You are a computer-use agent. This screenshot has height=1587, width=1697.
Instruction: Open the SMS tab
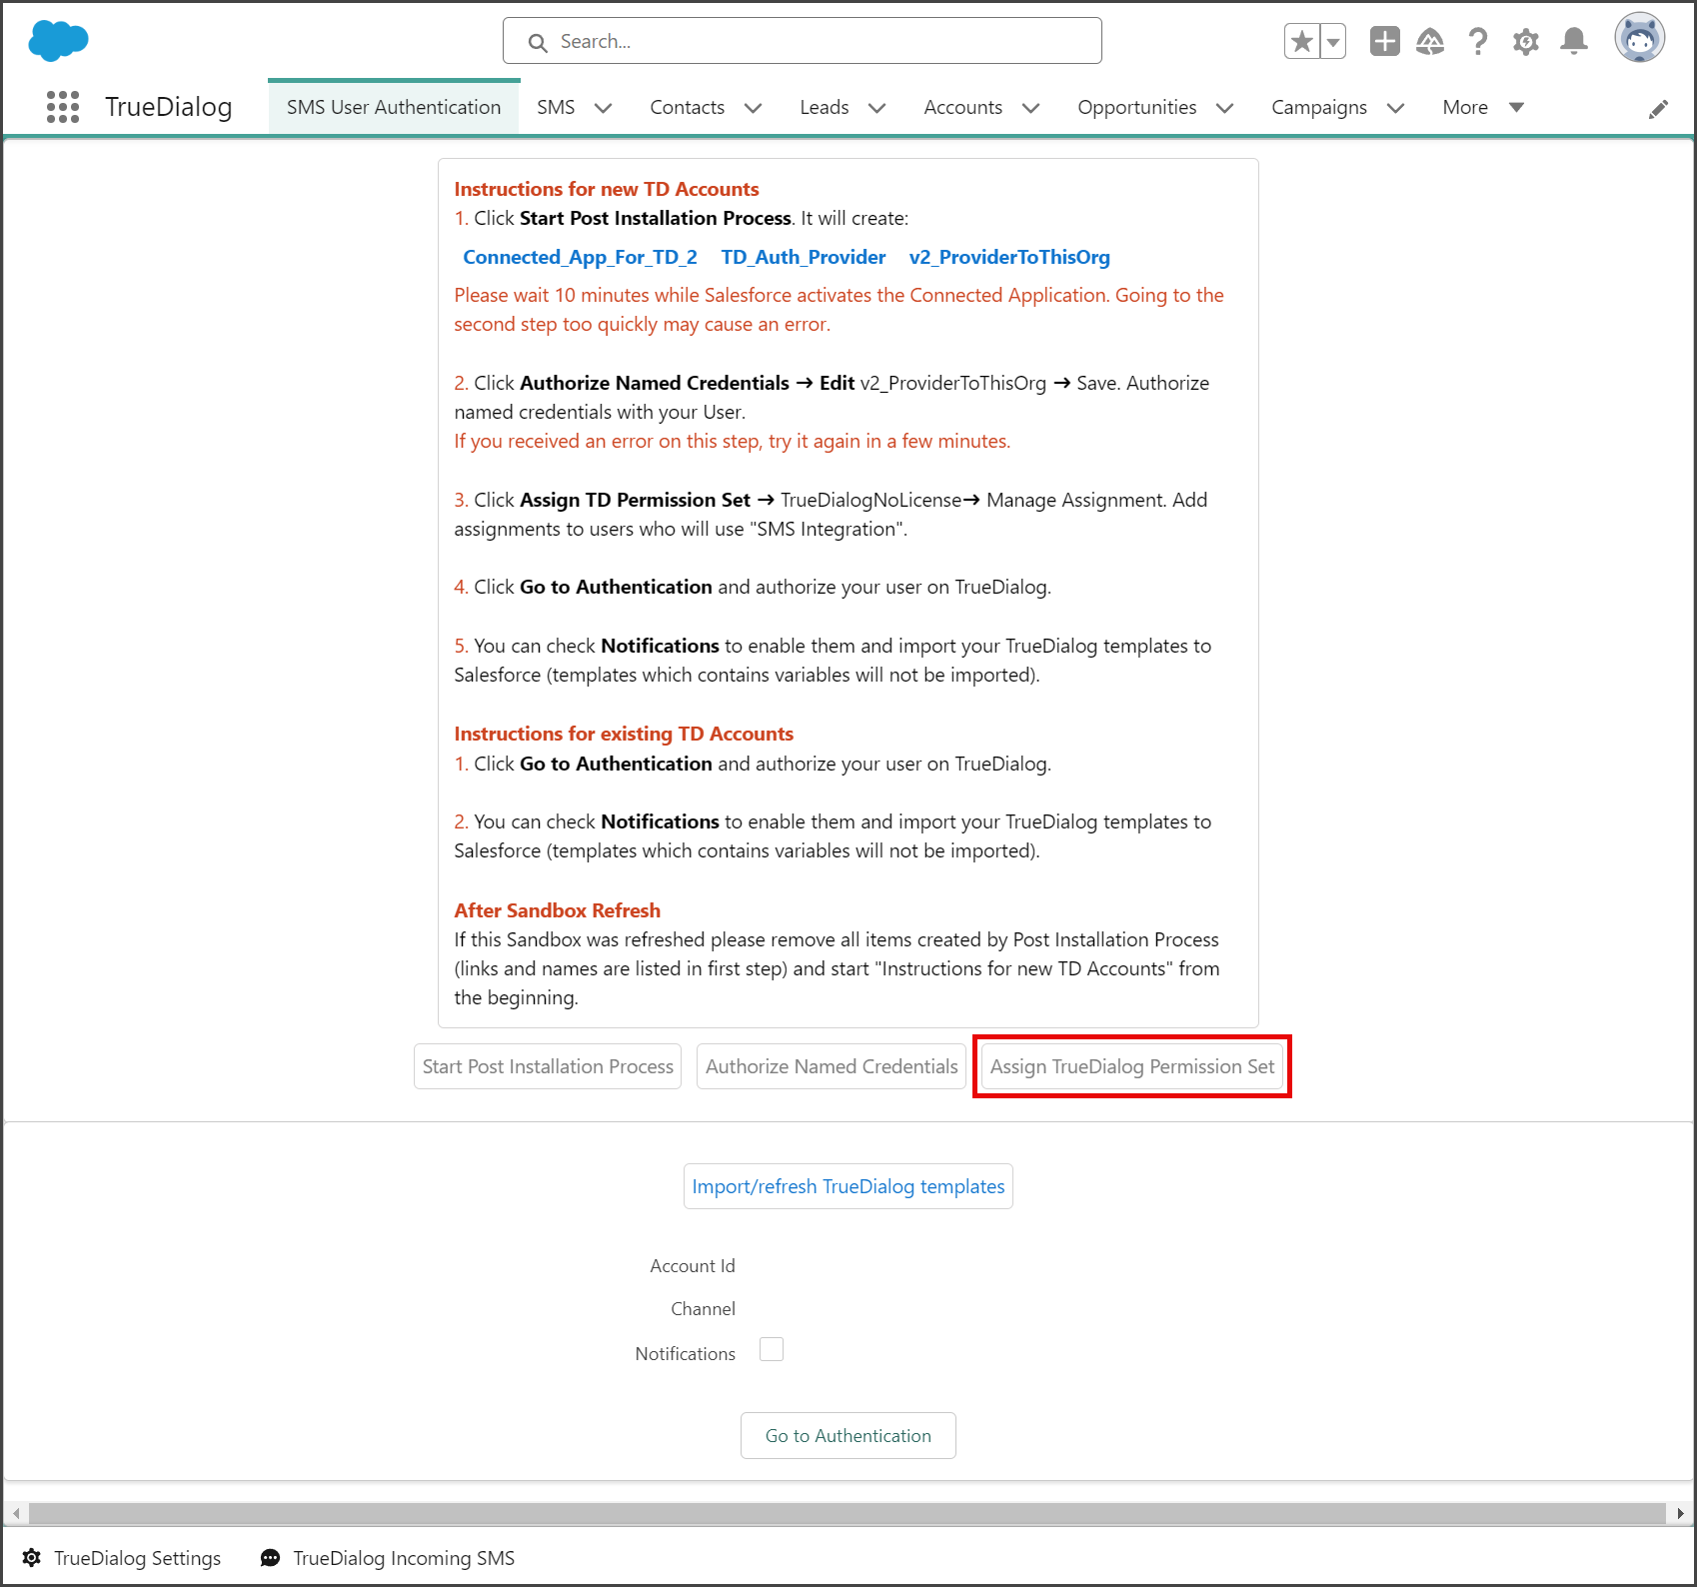[556, 107]
